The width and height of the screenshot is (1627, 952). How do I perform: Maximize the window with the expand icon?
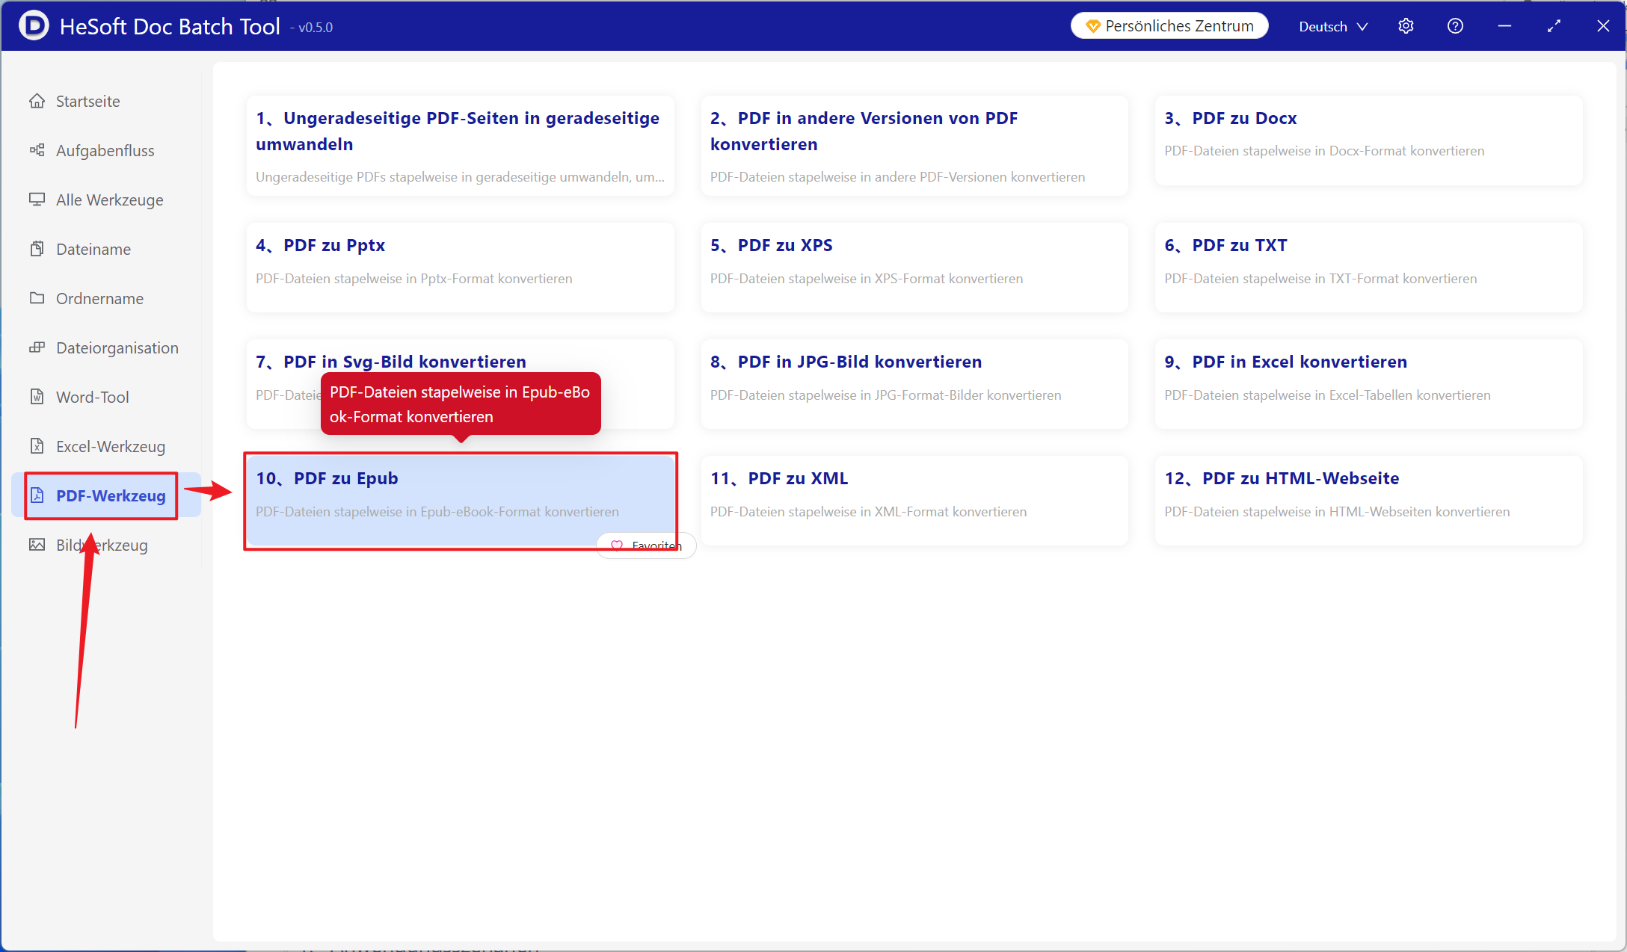click(1554, 26)
